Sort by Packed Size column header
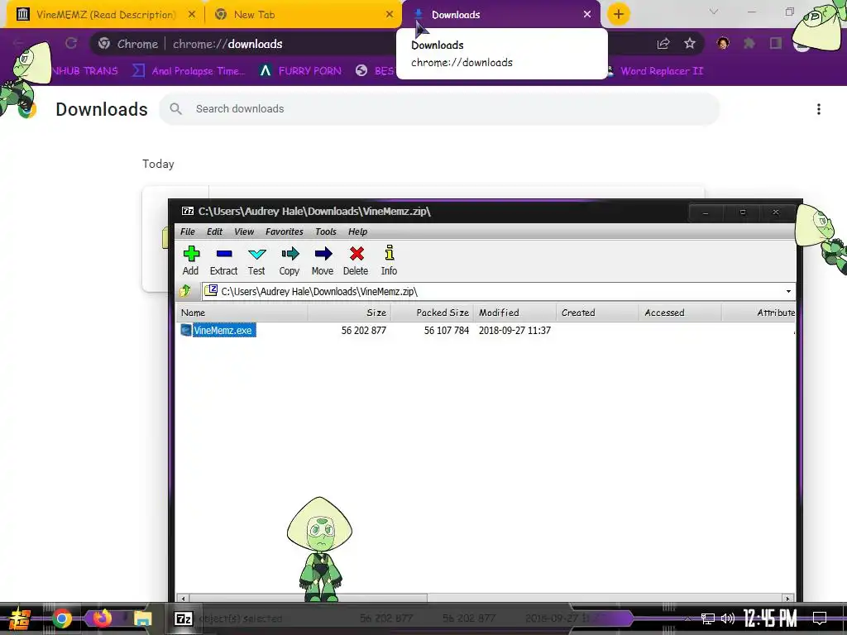The width and height of the screenshot is (847, 635). 432,313
